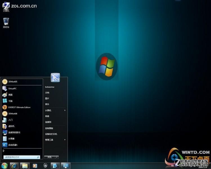
Task: Launch EVEREST Ultimate Edition
Action: 19,107
